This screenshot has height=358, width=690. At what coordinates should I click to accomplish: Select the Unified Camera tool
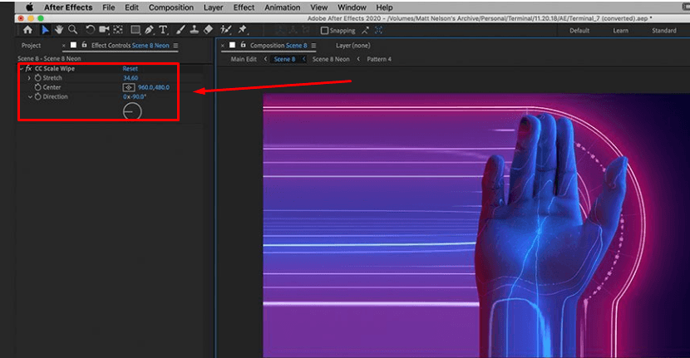[x=104, y=30]
